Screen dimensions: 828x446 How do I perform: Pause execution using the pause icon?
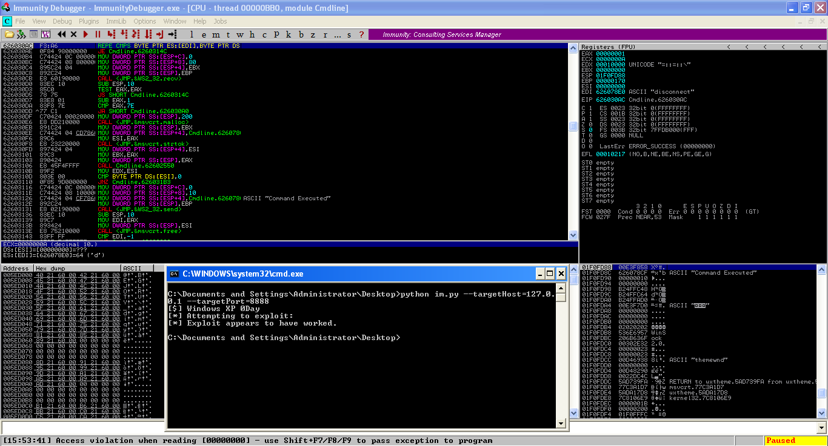coord(98,34)
